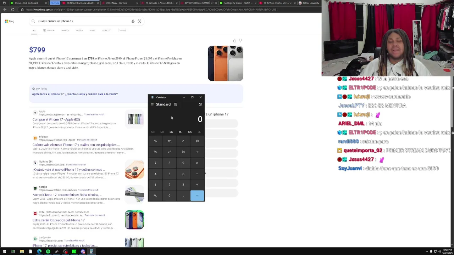
Task: Click the multiply key in Calculator
Action: tap(197, 163)
